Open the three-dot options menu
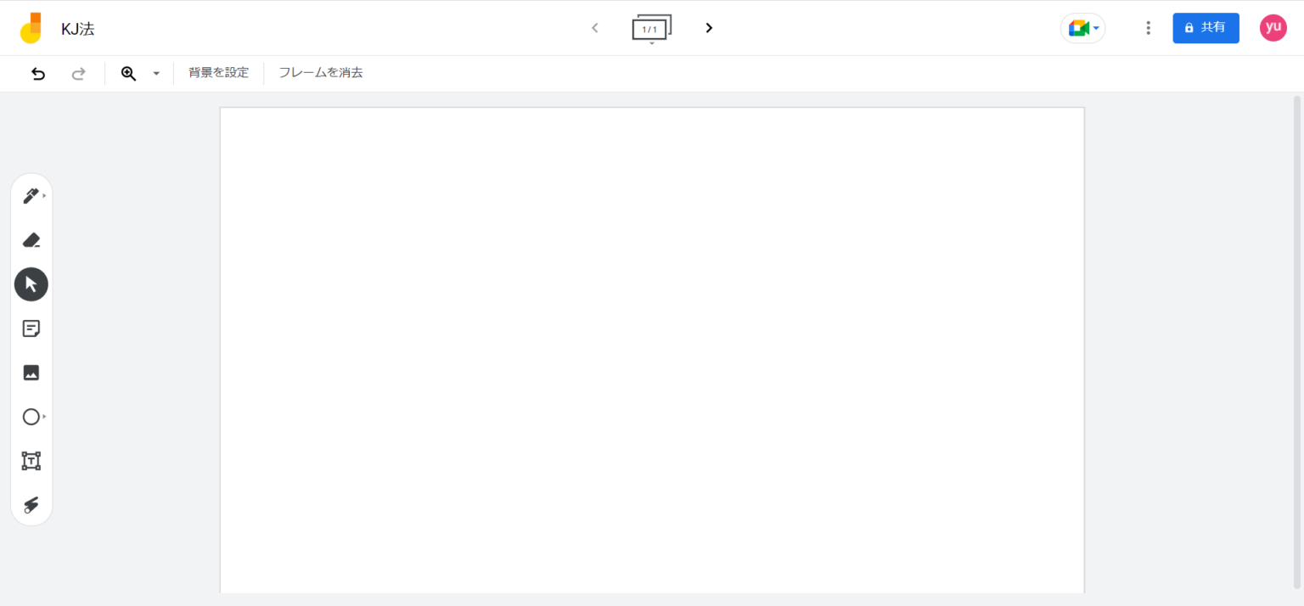This screenshot has width=1304, height=606. [1148, 27]
